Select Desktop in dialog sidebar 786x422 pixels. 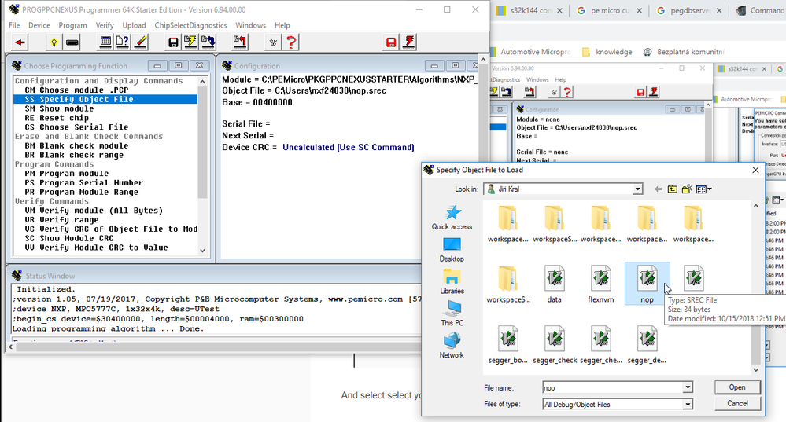click(452, 250)
